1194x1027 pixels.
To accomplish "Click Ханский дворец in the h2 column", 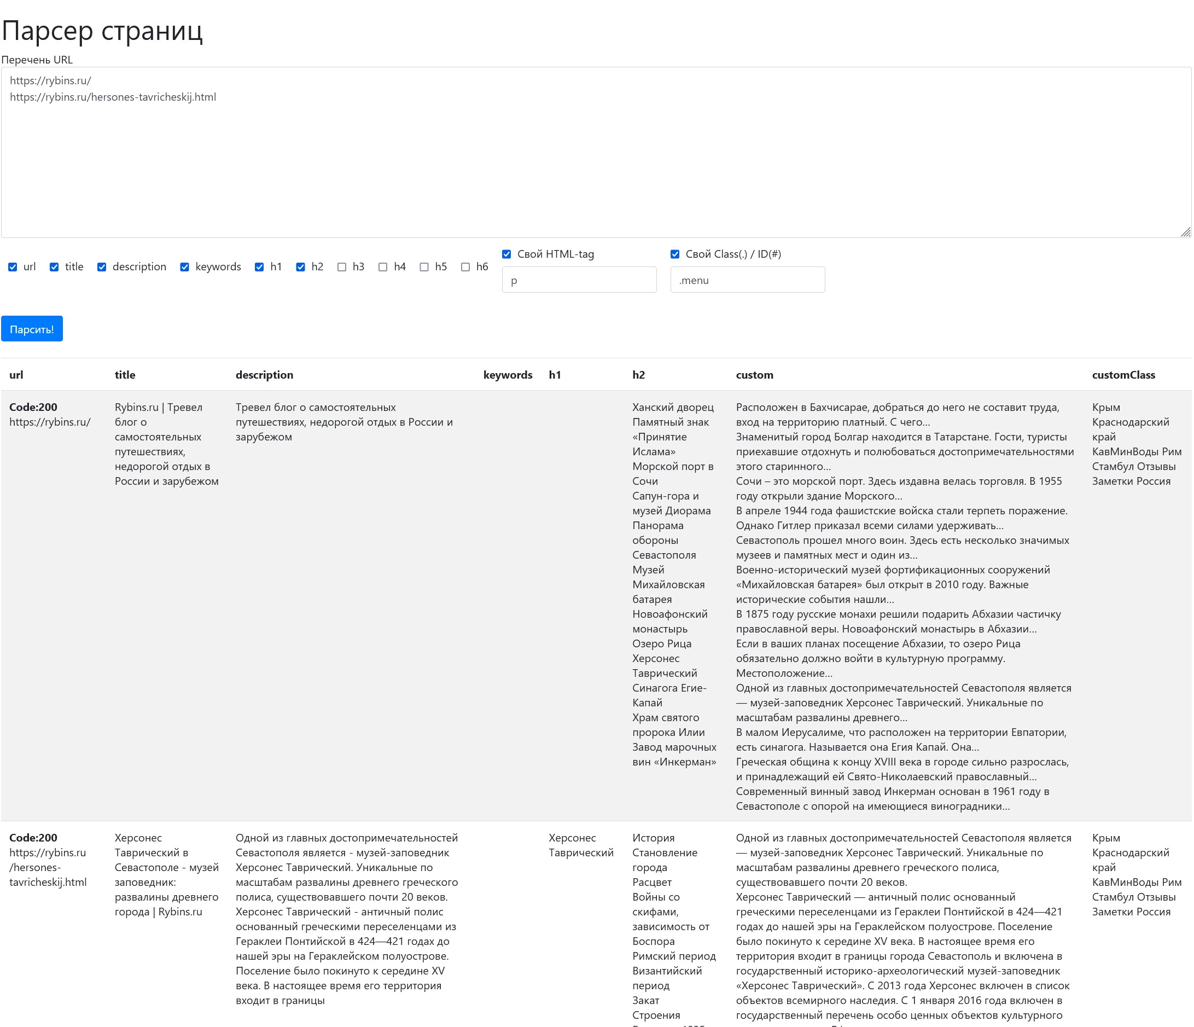I will pos(673,407).
